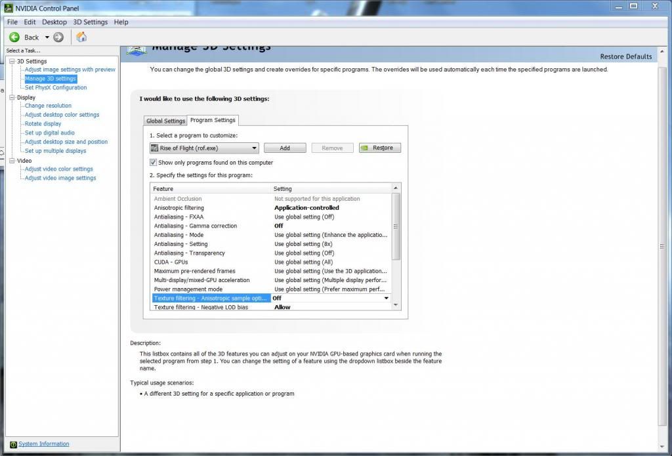Open Adjust desktop color settings
This screenshot has width=672, height=456.
tap(62, 114)
